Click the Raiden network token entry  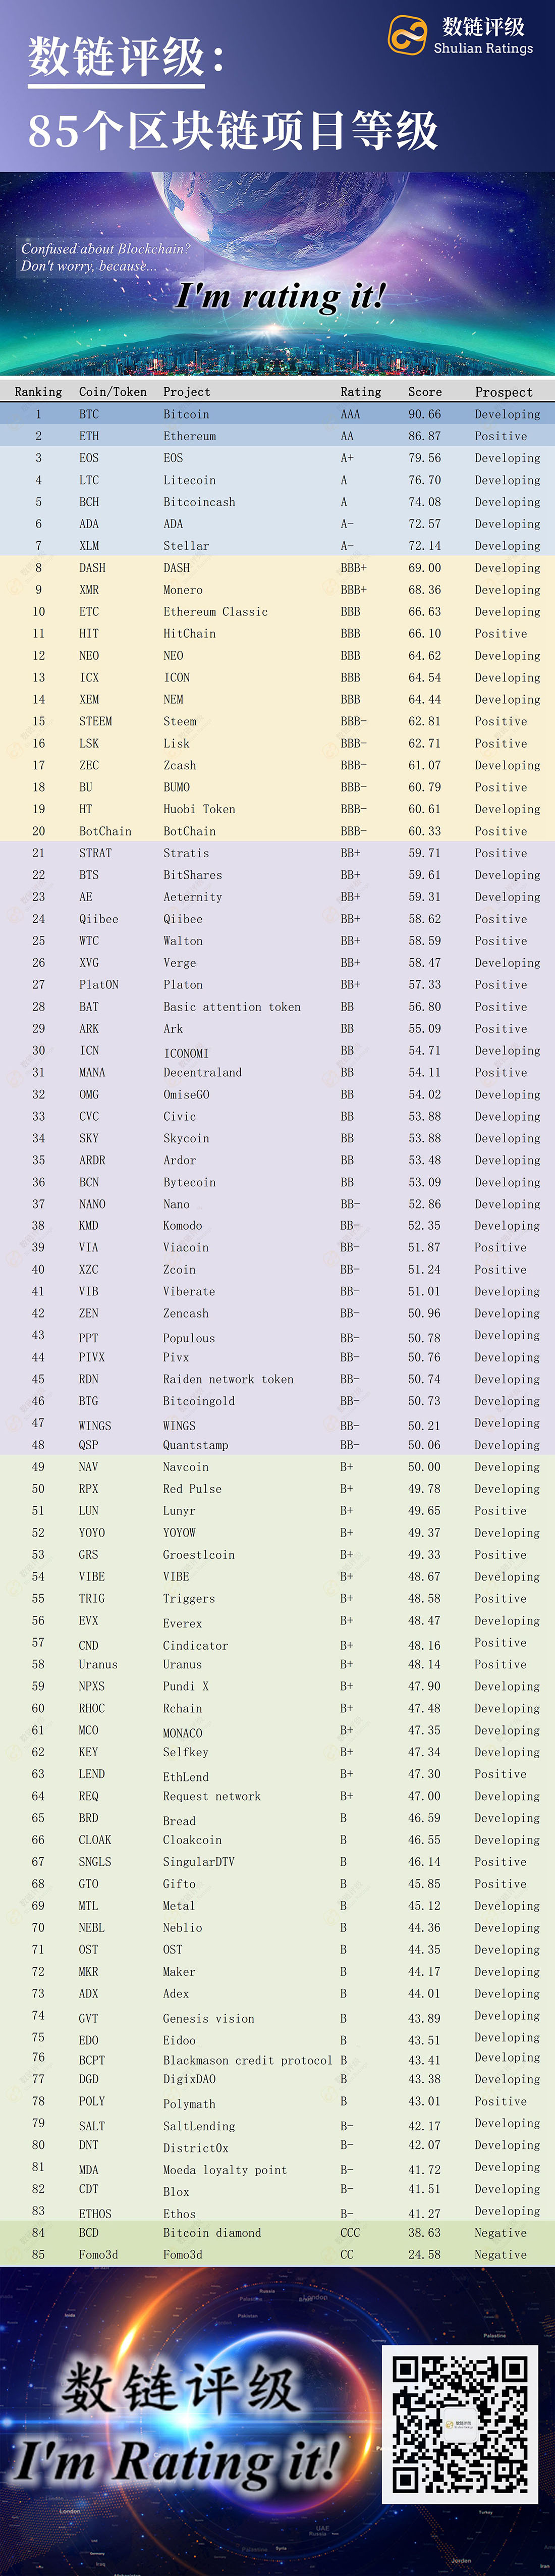tap(228, 1379)
